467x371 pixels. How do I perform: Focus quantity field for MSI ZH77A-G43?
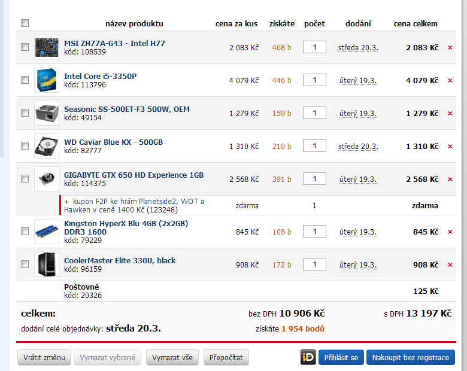314,47
